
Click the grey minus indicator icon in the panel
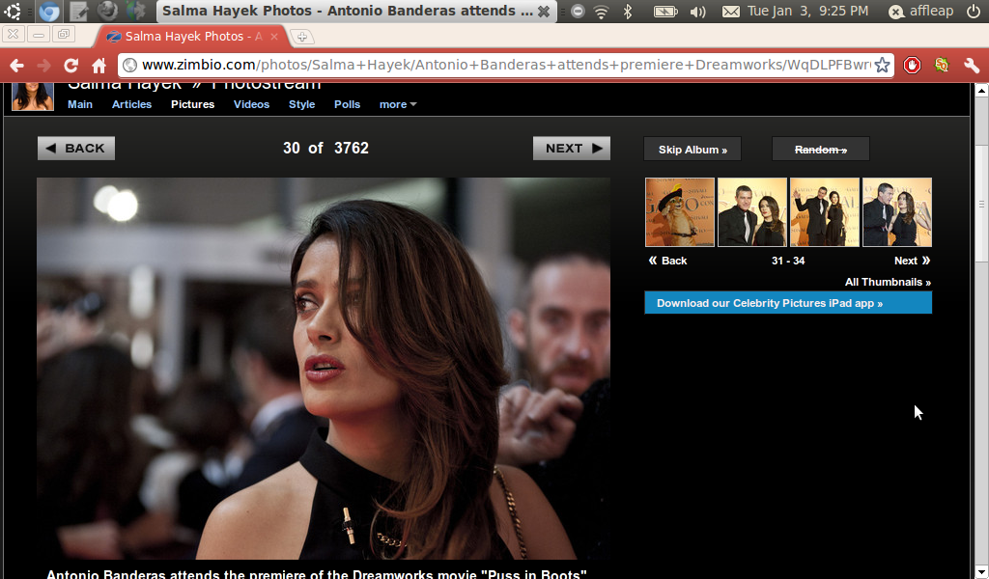point(578,12)
